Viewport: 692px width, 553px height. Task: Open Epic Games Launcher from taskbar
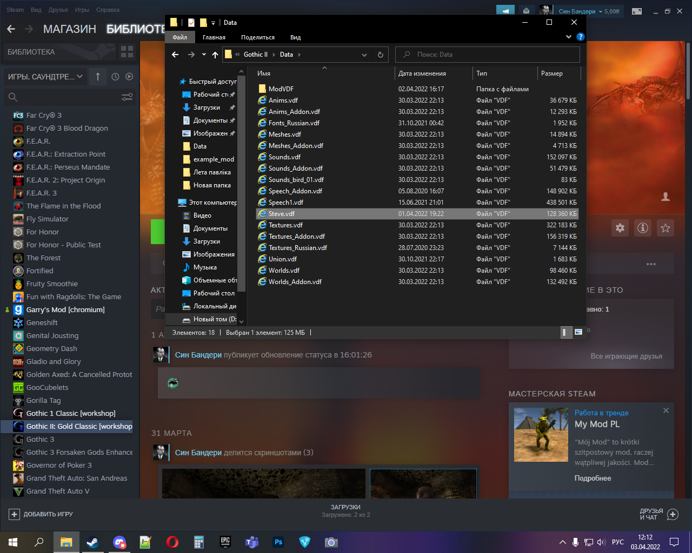click(225, 542)
